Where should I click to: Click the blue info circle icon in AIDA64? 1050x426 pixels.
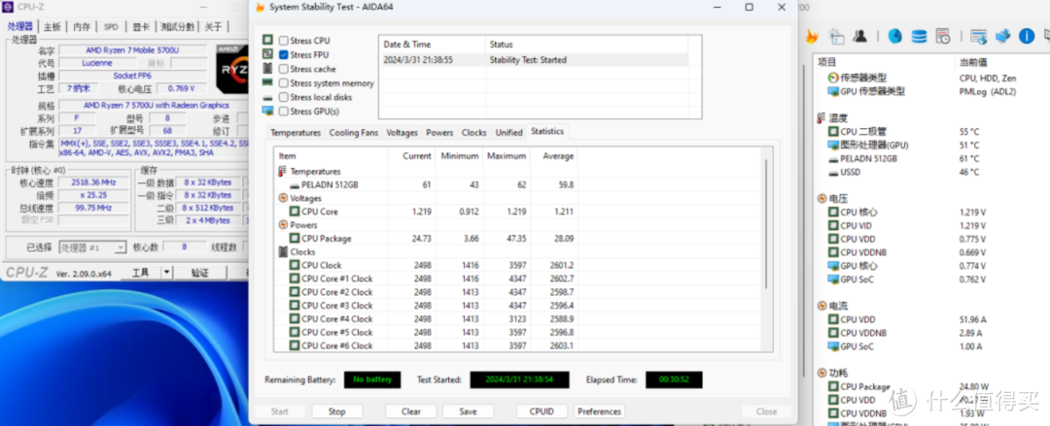(x=1027, y=36)
